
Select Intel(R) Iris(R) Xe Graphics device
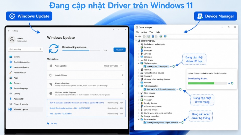(158, 66)
